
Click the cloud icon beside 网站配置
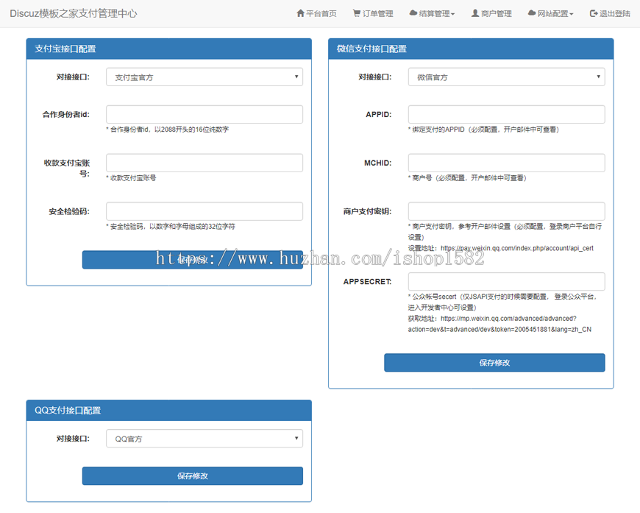coord(531,13)
